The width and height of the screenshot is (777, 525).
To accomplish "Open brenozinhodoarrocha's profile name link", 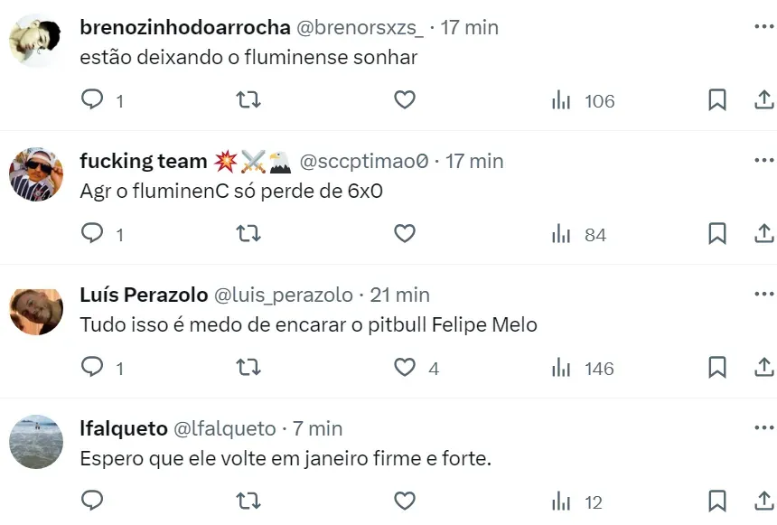I will pyautogui.click(x=184, y=27).
